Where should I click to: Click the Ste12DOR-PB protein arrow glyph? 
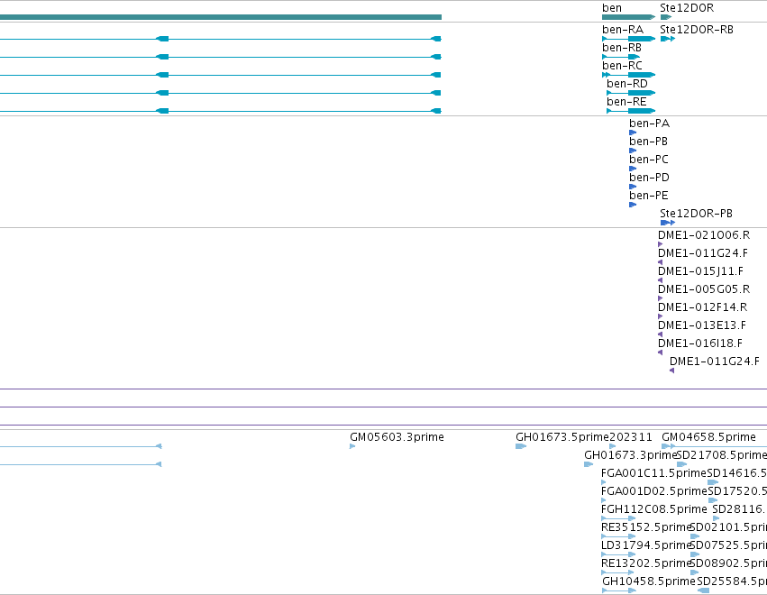pos(668,223)
